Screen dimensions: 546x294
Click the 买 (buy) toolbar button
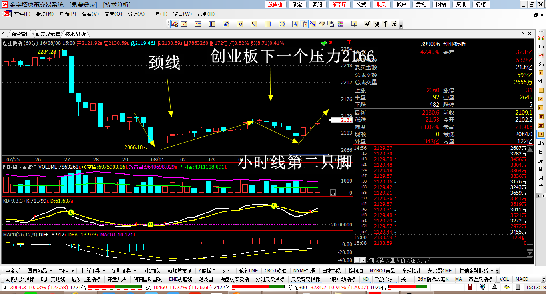coord(368,24)
